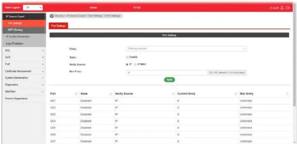Click the GE7 port cell
Viewport: 297px width, 144px height.
click(53, 141)
